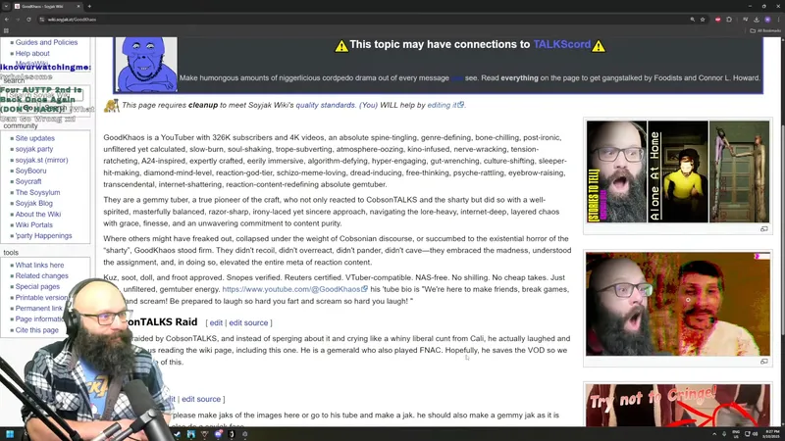
Task: Open Site updates in sidebar
Action: point(35,138)
